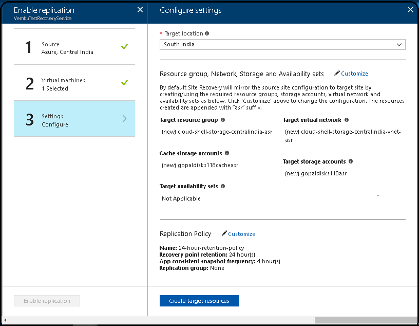Click the Target resource group info icon
This screenshot has width=419, height=326.
click(x=223, y=120)
